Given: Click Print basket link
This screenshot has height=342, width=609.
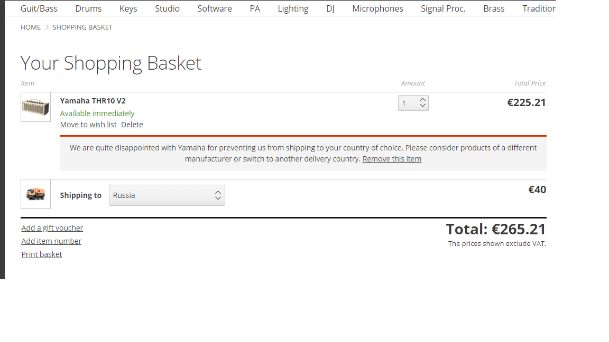Looking at the screenshot, I should pyautogui.click(x=42, y=254).
